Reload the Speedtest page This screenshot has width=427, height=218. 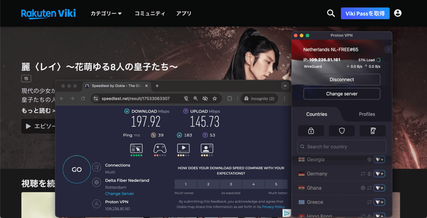coord(83,99)
